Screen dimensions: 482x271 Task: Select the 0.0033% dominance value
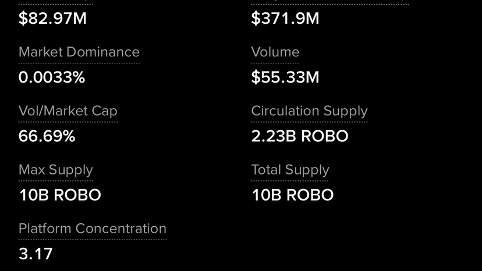pyautogui.click(x=52, y=77)
